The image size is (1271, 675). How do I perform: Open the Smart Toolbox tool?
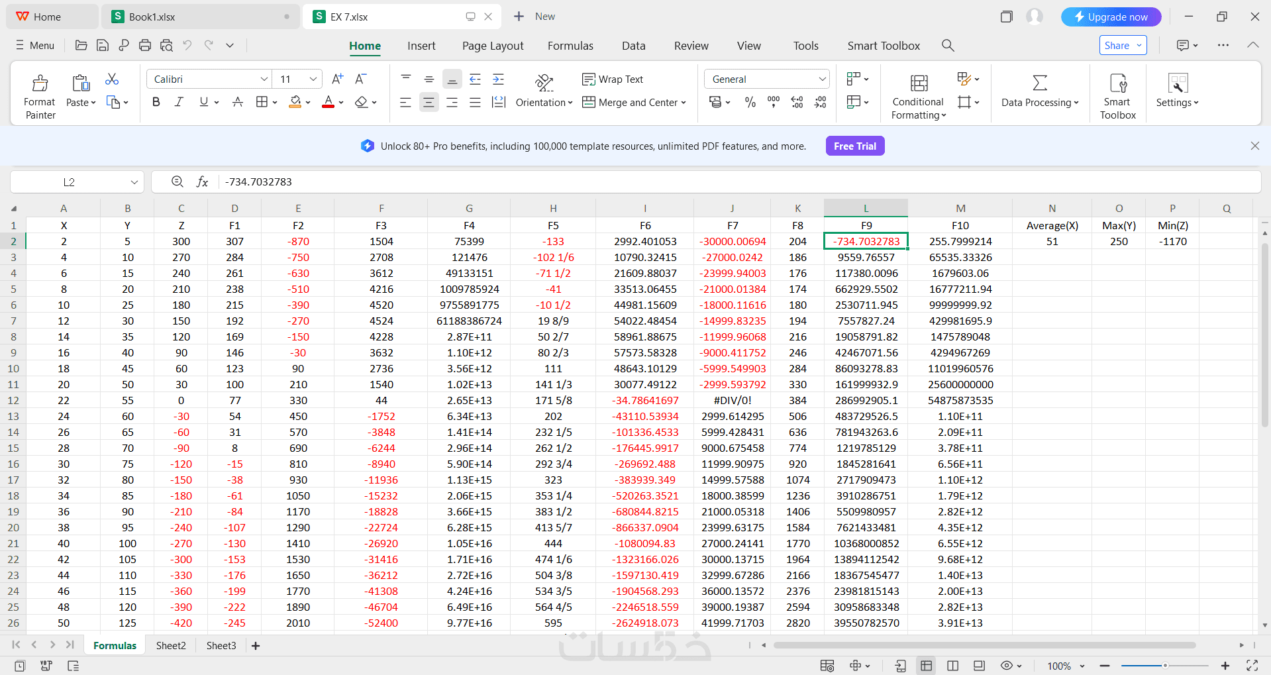1118,96
